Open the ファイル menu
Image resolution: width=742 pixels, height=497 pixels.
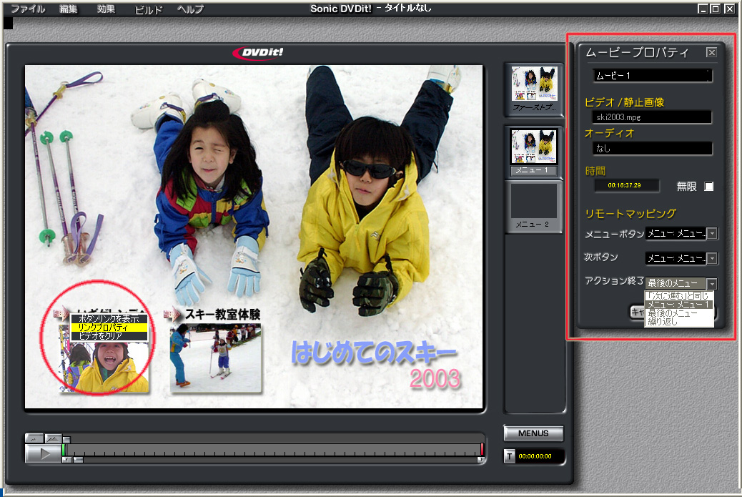(x=28, y=9)
